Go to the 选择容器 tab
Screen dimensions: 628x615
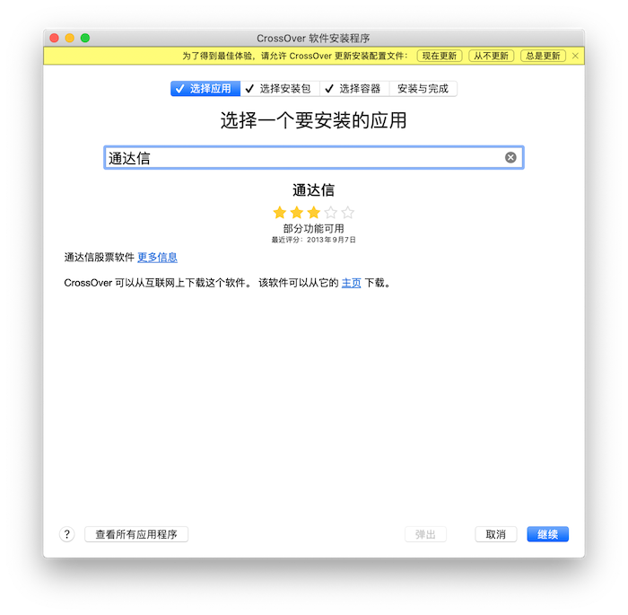[353, 89]
